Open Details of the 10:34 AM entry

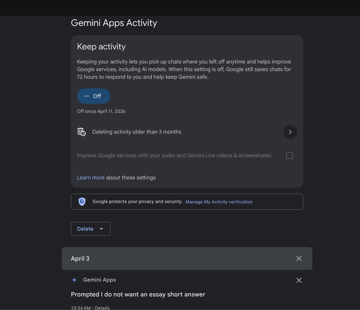tap(102, 308)
